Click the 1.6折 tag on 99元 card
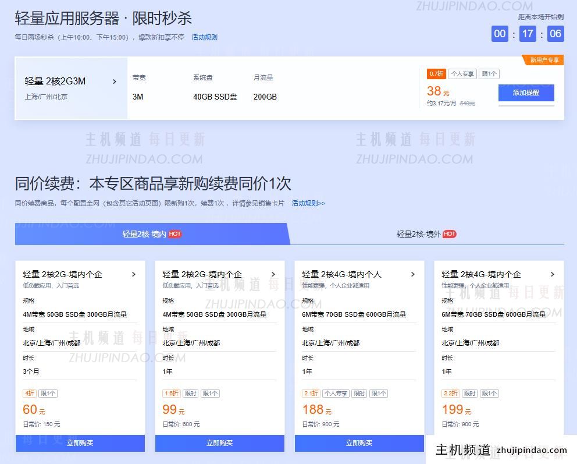Viewport: 577px width, 464px height. pyautogui.click(x=171, y=394)
